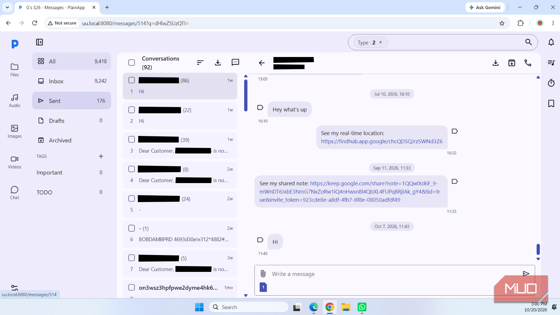560x315 pixels.
Task: Archive this conversation from header
Action: coord(512,63)
